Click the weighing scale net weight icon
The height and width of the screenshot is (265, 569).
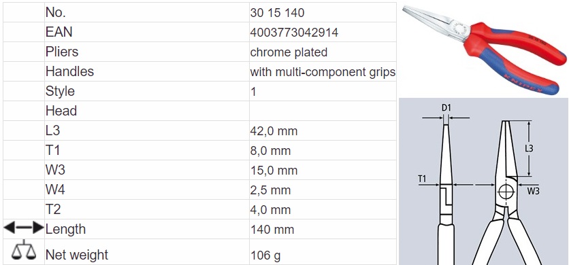(x=24, y=250)
